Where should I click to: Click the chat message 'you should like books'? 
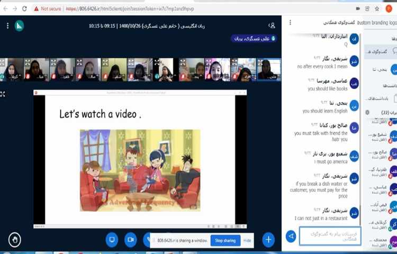(x=327, y=89)
